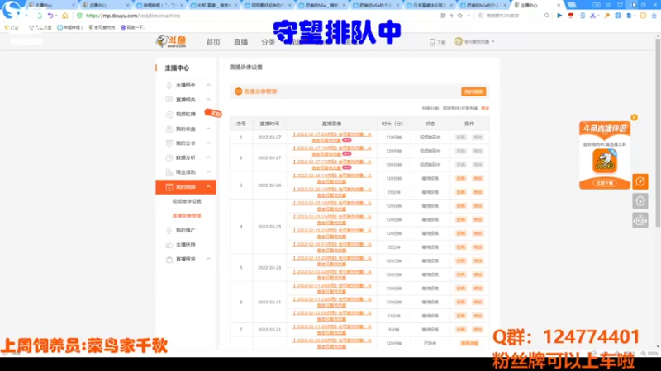The height and width of the screenshot is (371, 661).
Task: Click the robot assistant floating icon
Action: pyautogui.click(x=640, y=220)
